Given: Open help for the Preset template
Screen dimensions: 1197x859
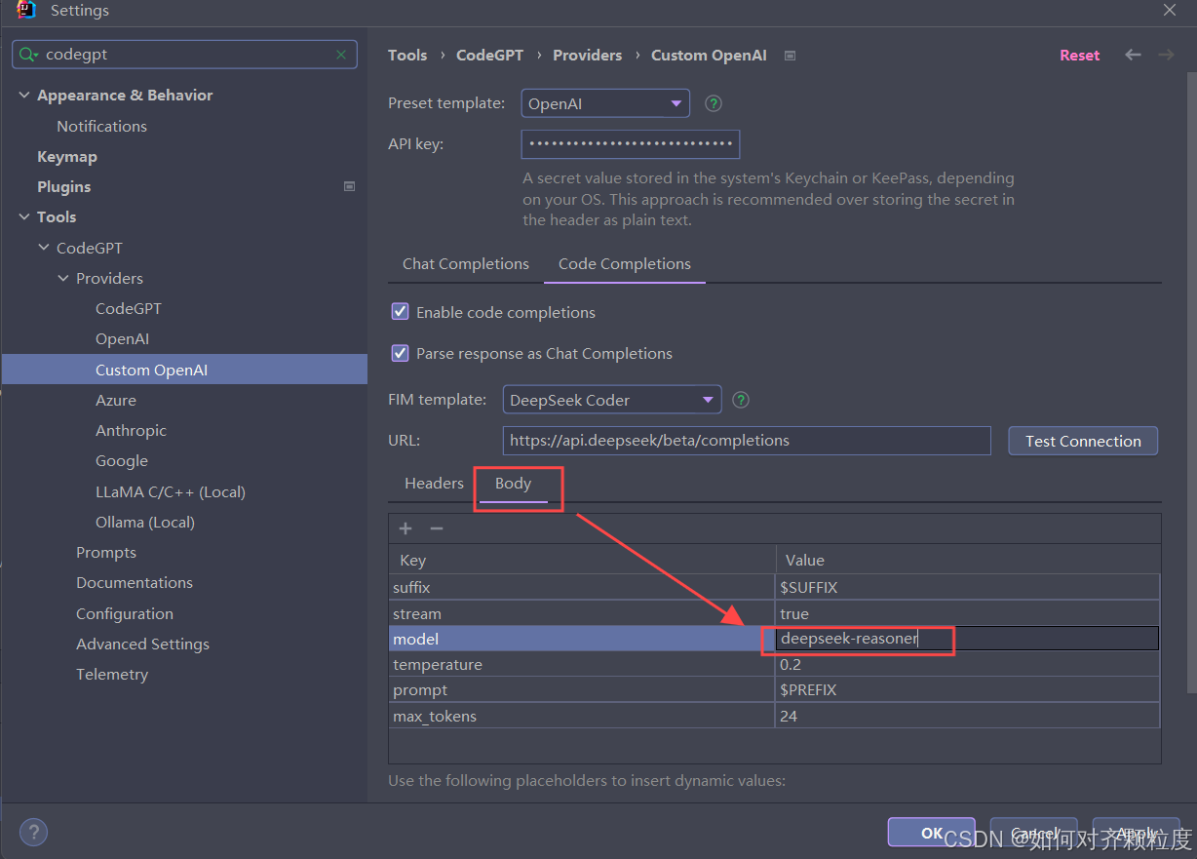Looking at the screenshot, I should pos(714,103).
